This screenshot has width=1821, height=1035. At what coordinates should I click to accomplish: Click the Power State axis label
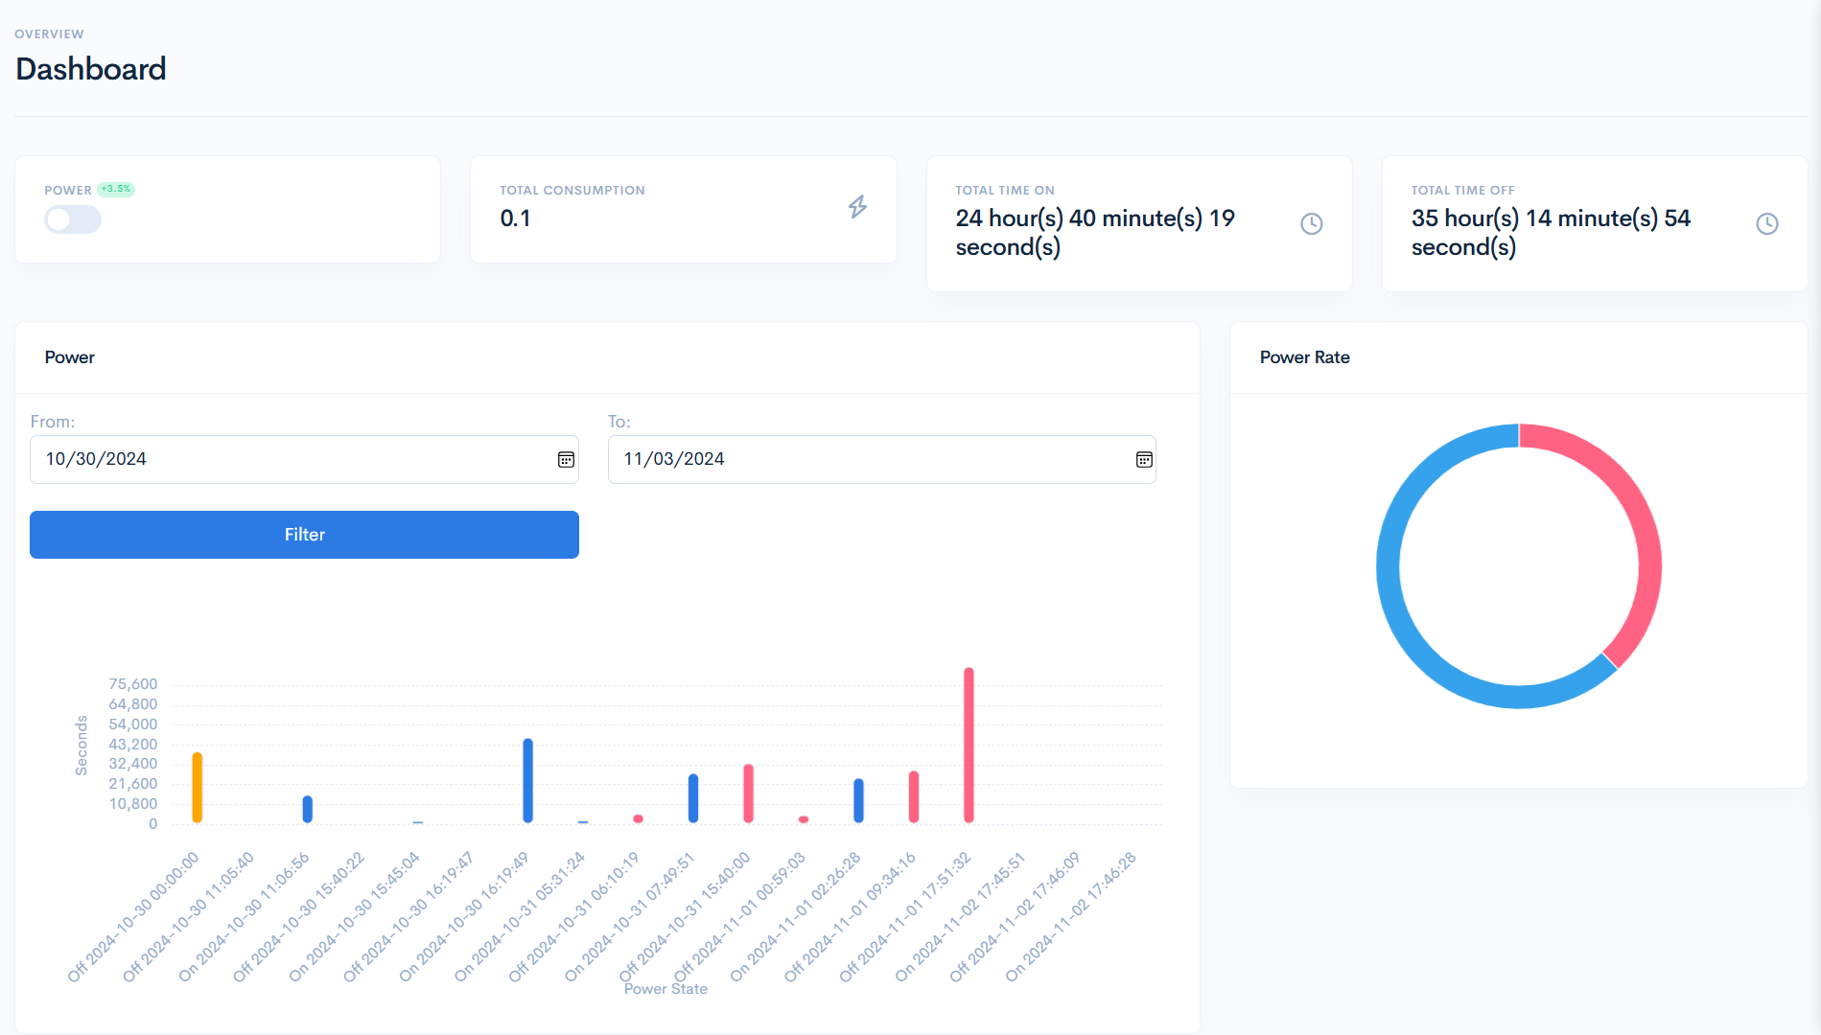pyautogui.click(x=665, y=989)
